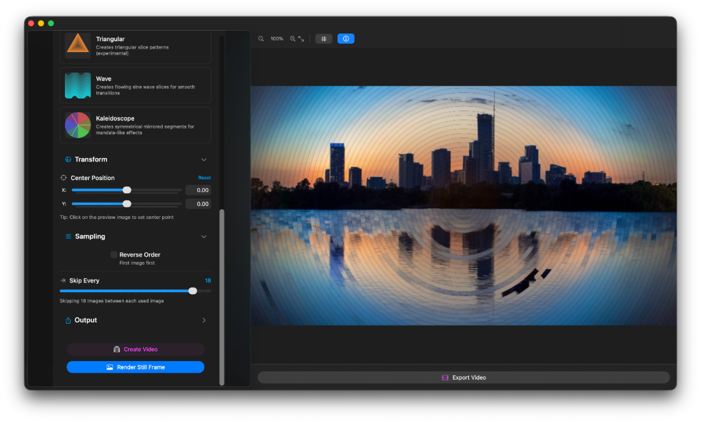Click the X position value field
Image resolution: width=701 pixels, height=422 pixels.
[198, 190]
